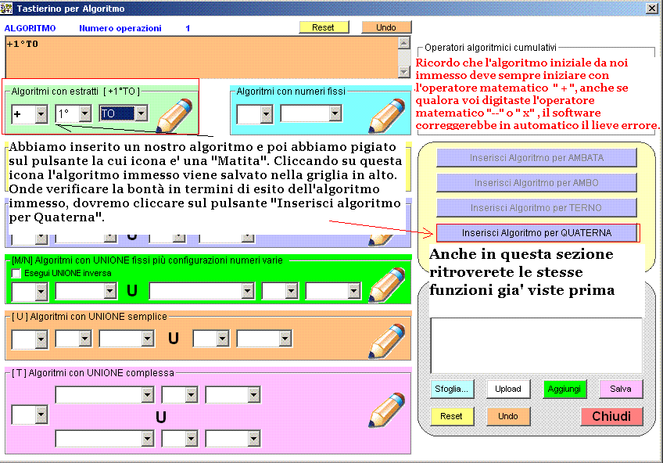The image size is (663, 463).
Task: Open the first bottom-row dropdown in UNIONE complessa
Action: point(148,439)
